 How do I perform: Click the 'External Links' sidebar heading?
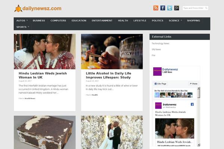(162, 37)
